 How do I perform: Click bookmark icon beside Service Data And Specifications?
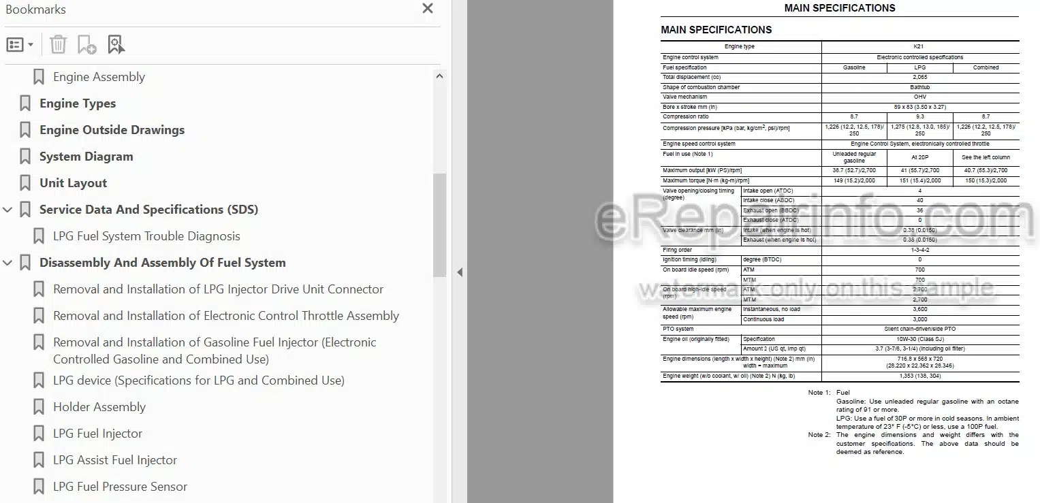click(25, 210)
